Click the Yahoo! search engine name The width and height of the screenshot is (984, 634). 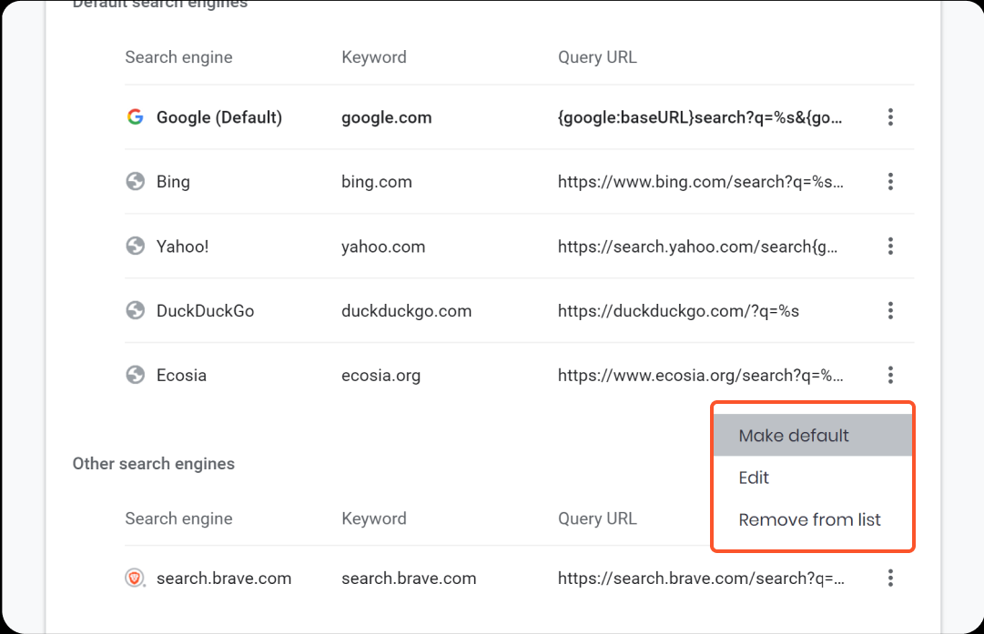coord(183,247)
